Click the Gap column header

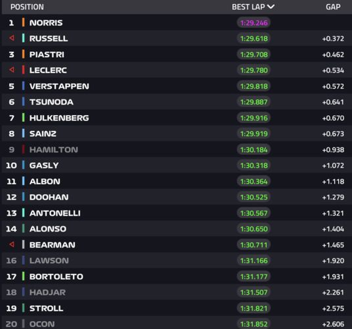click(x=333, y=7)
